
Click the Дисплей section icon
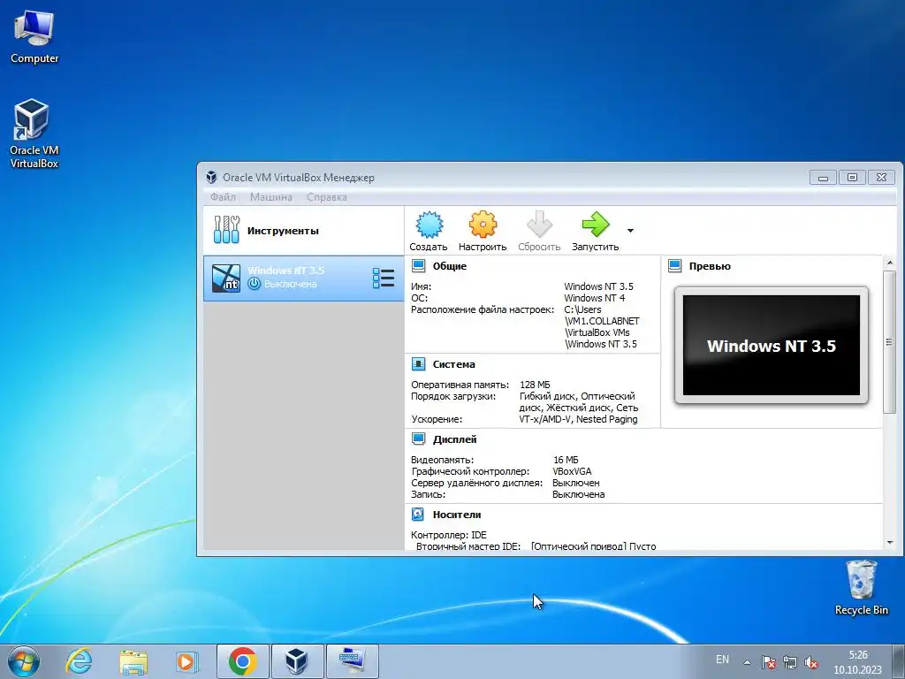click(418, 439)
